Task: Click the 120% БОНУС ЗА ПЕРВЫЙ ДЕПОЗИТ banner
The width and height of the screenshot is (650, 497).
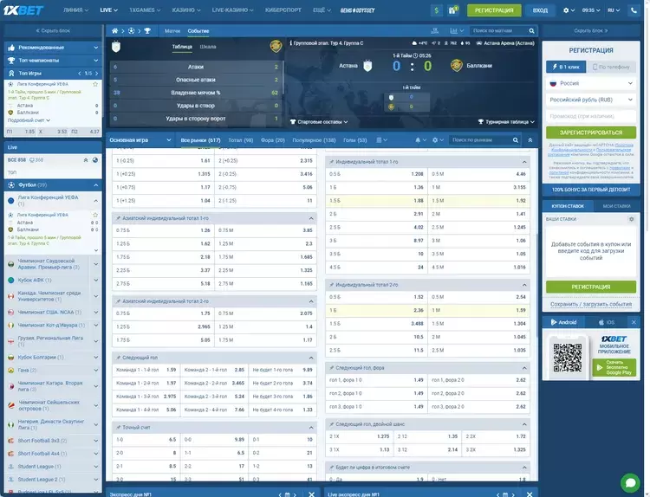Action: [x=591, y=190]
